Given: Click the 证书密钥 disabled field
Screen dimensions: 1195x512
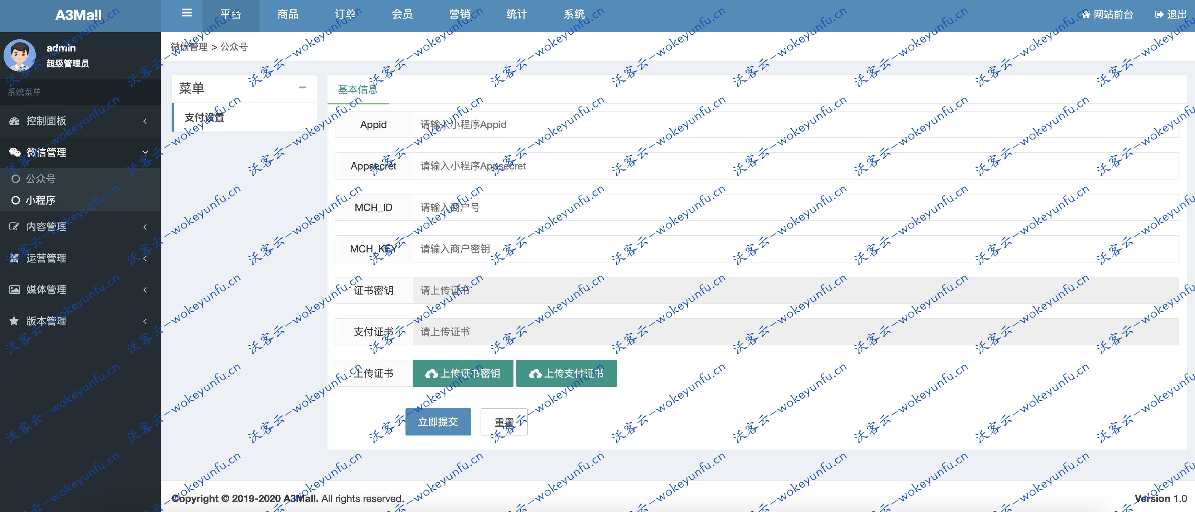Looking at the screenshot, I should pyautogui.click(x=795, y=290).
